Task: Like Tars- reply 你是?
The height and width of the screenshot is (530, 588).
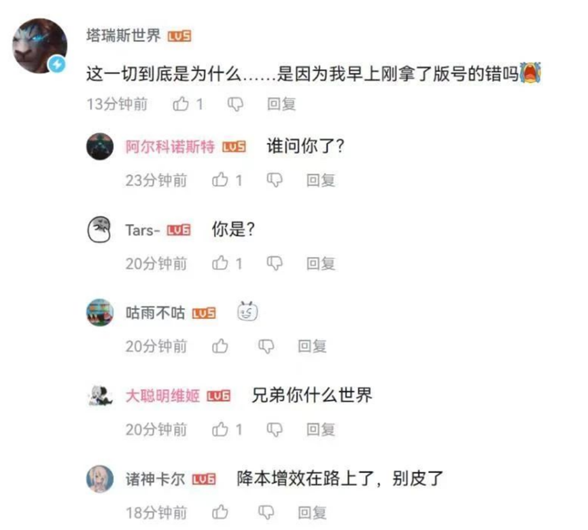Action: point(220,263)
